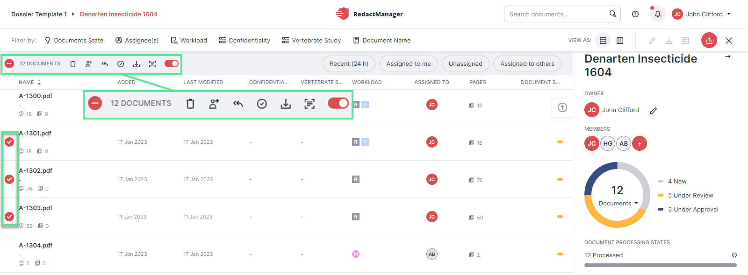Deselect all documents with the red minus button
This screenshot has width=748, height=275.
coord(9,63)
